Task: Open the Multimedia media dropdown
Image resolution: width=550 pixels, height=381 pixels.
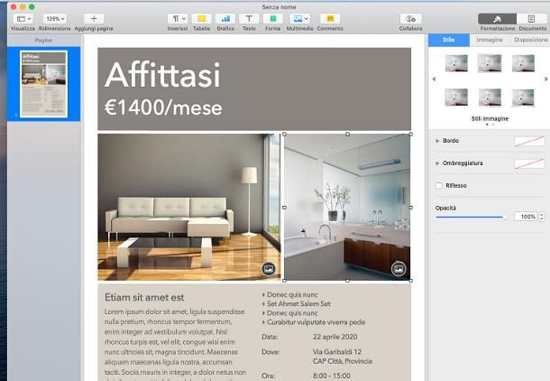Action: pyautogui.click(x=299, y=19)
